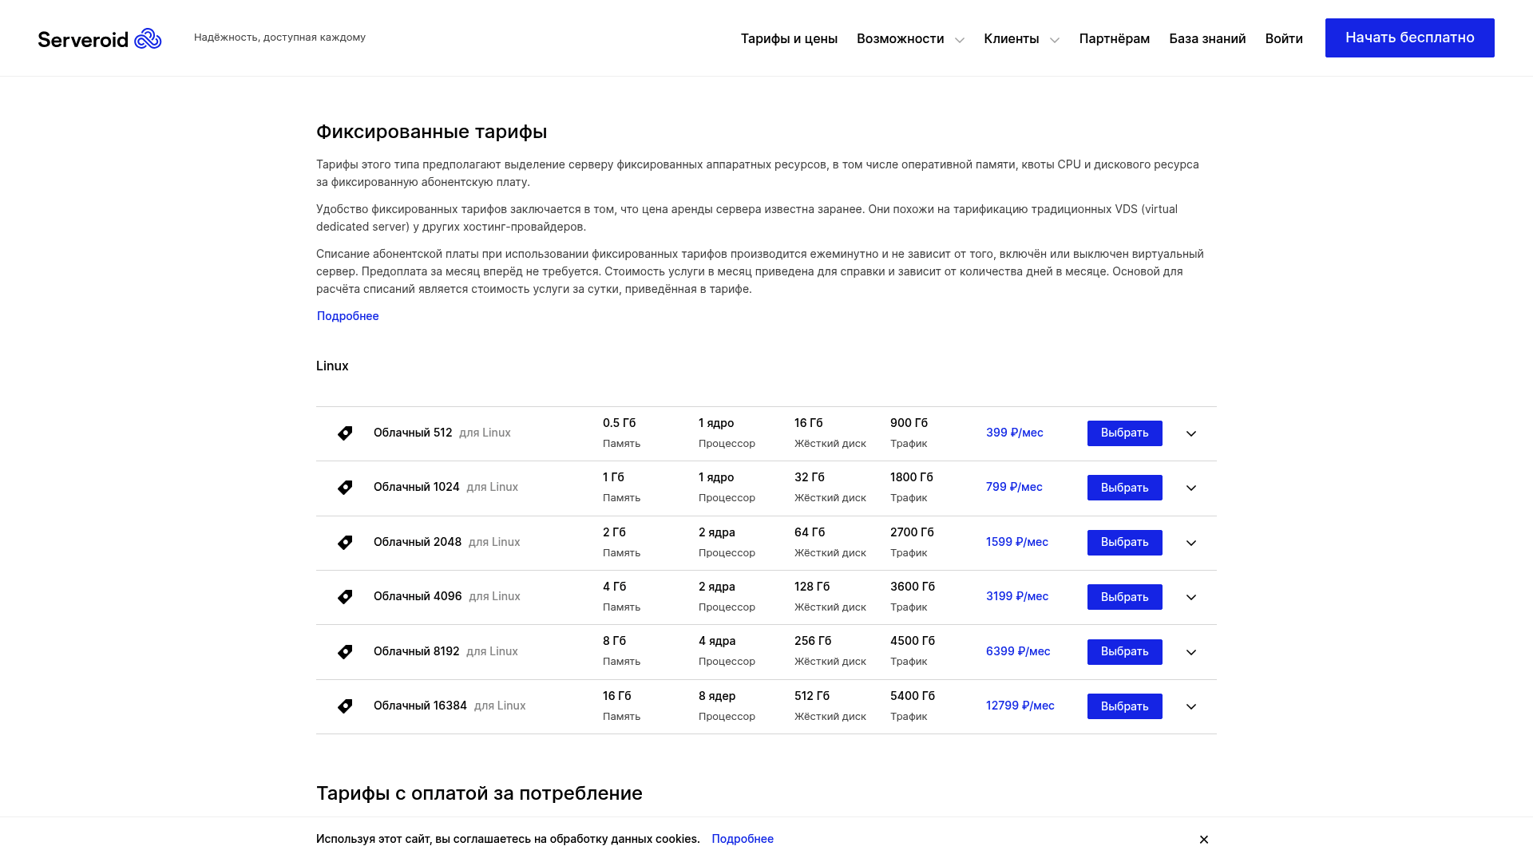Click the tag icon beside Облачный 2048
Image resolution: width=1533 pixels, height=862 pixels.
pyautogui.click(x=345, y=543)
